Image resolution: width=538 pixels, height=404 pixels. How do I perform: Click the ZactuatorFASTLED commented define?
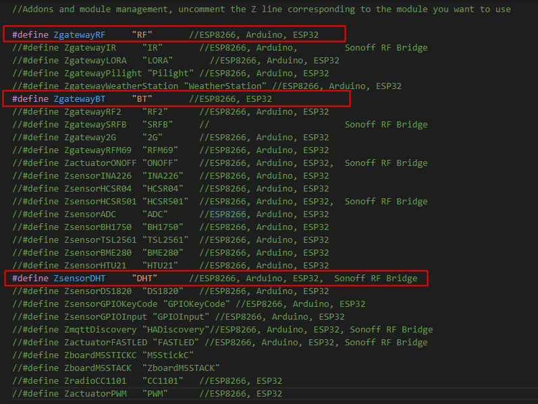click(219, 342)
